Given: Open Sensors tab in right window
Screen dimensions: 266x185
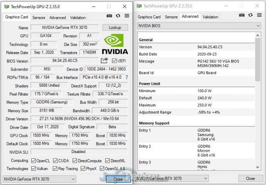Looking at the screenshot, I should 171,17.
